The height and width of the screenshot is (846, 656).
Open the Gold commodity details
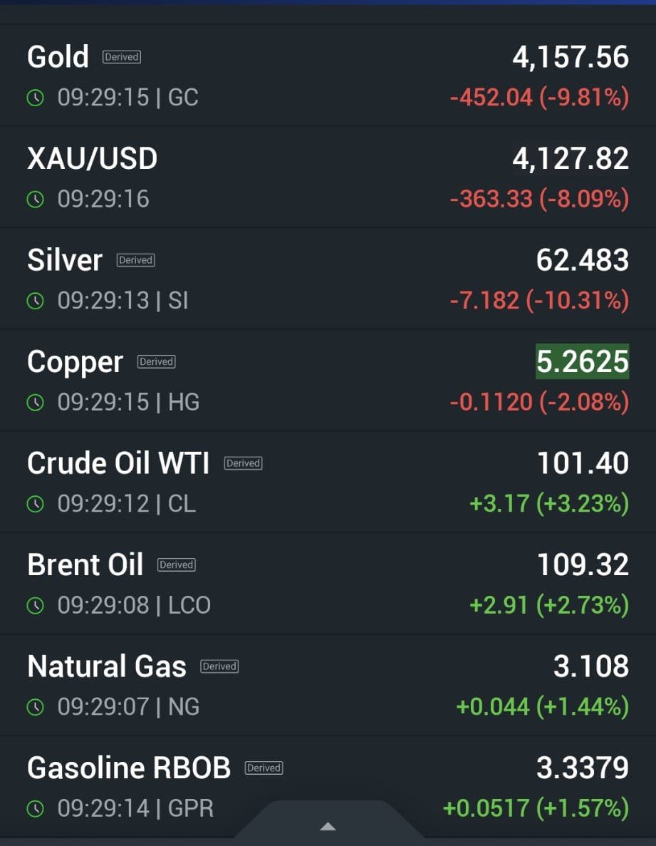click(58, 57)
